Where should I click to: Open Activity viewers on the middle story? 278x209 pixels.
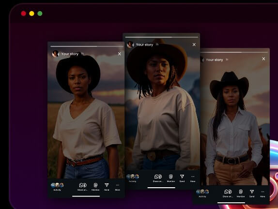133,178
